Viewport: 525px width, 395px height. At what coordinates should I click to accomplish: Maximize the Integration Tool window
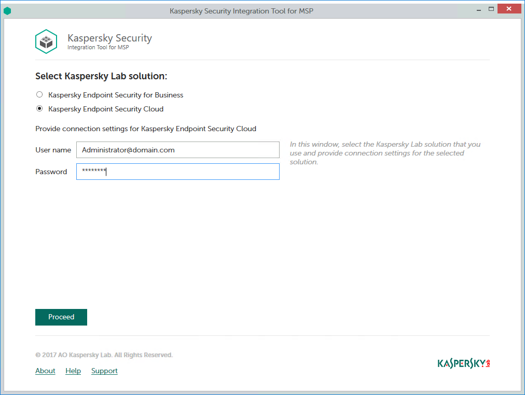[x=491, y=9]
